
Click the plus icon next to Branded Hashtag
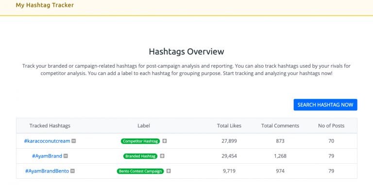pos(162,156)
